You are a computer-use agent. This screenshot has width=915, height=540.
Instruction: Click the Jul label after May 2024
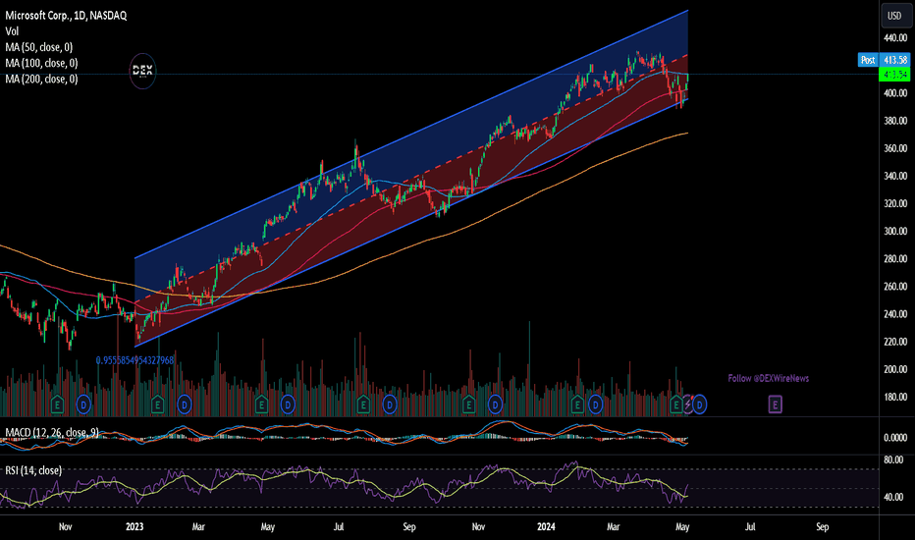[x=750, y=526]
